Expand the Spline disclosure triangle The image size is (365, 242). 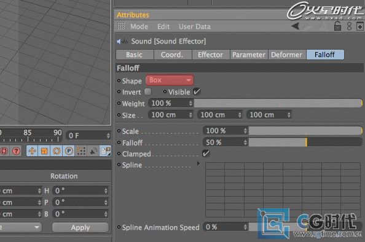[198, 164]
